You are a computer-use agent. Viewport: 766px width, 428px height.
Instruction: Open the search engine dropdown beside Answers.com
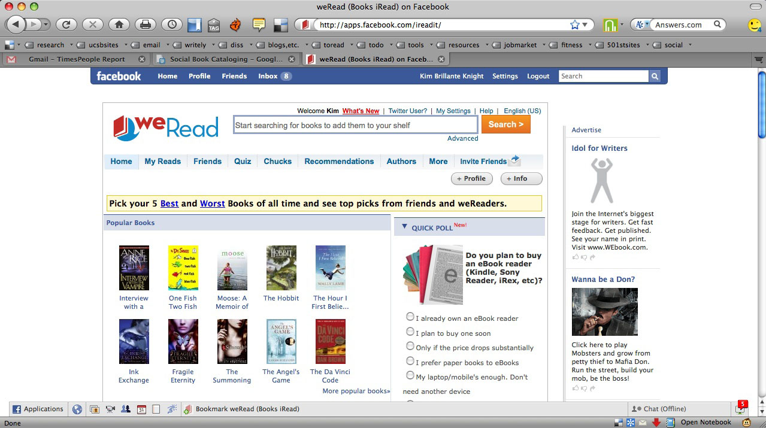click(641, 25)
